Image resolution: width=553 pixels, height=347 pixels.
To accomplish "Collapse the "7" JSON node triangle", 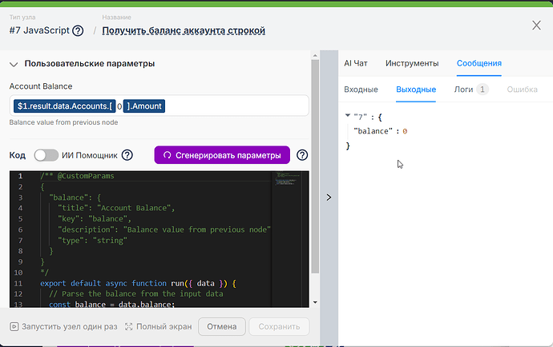I will click(348, 115).
